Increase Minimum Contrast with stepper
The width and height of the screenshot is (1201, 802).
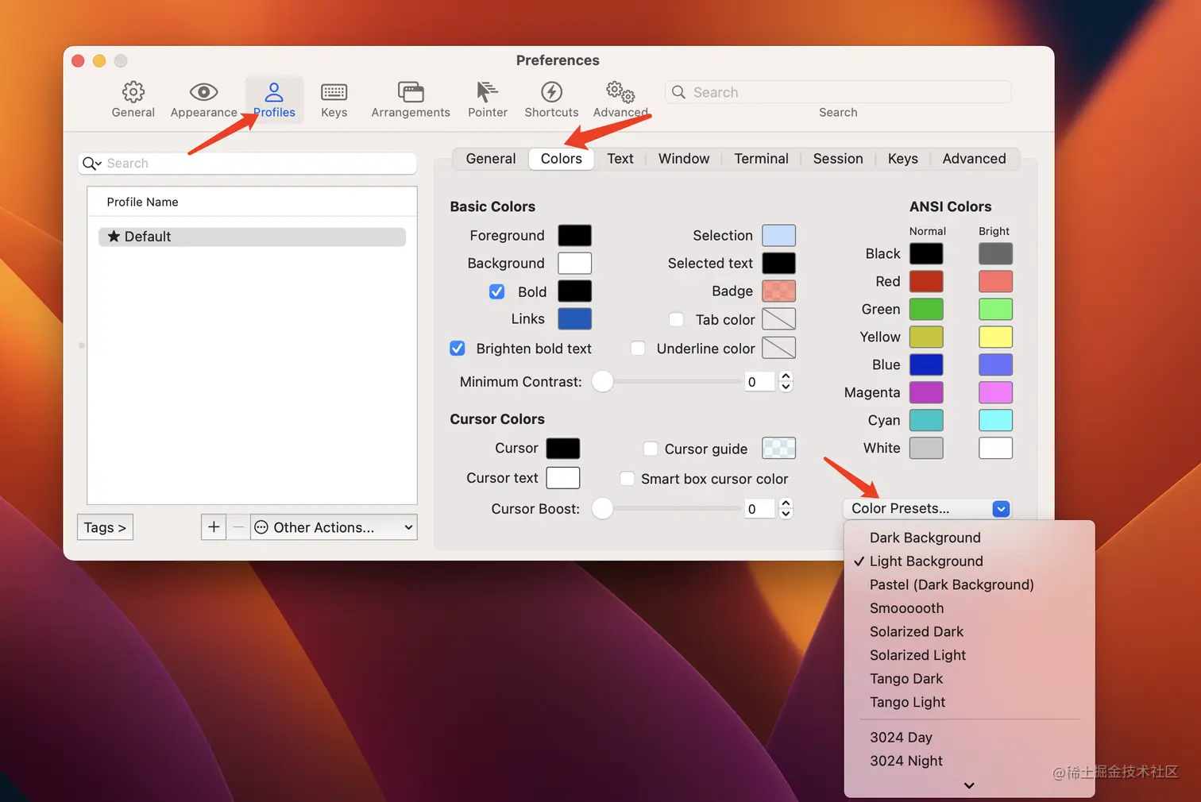pyautogui.click(x=786, y=376)
